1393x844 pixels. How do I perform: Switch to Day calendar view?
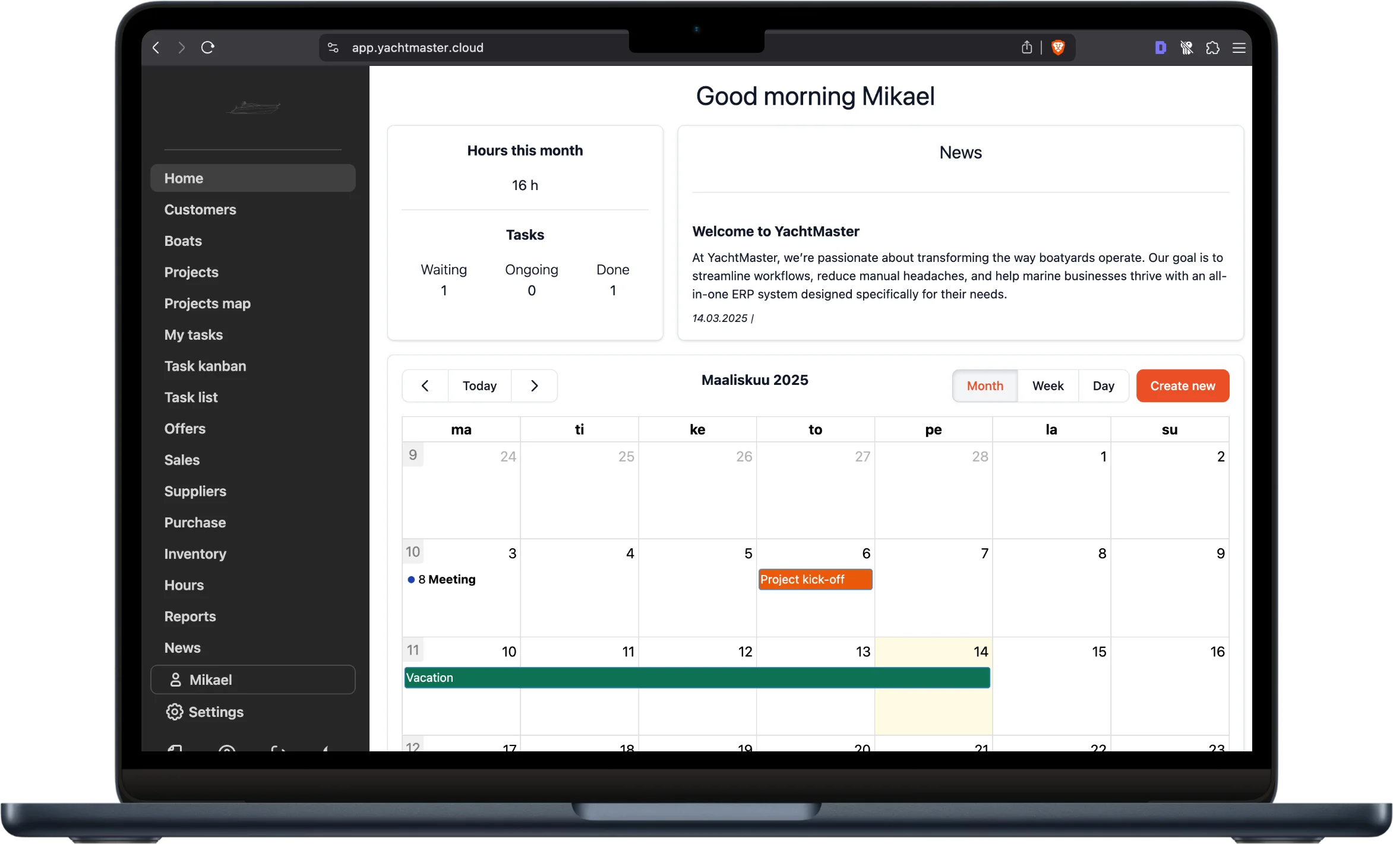pos(1103,385)
